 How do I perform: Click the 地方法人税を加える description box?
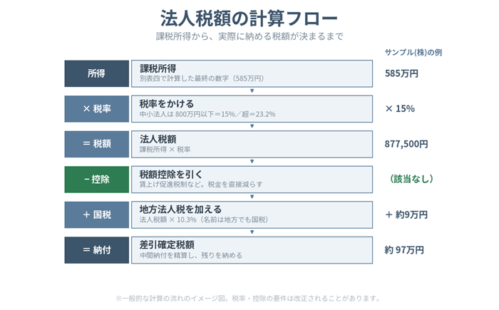click(x=252, y=215)
